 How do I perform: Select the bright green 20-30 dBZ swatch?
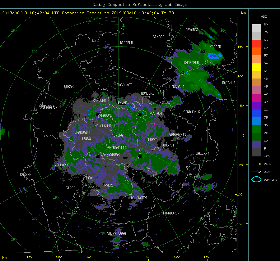(x=256, y=129)
